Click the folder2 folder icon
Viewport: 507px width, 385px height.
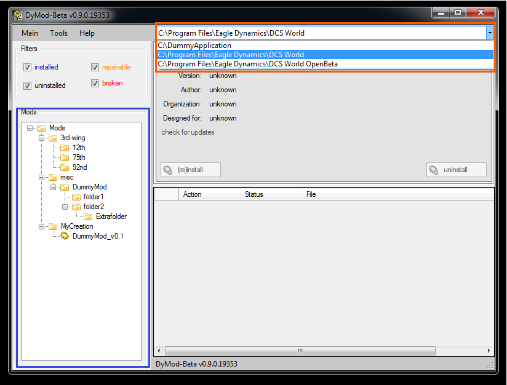[x=77, y=207]
